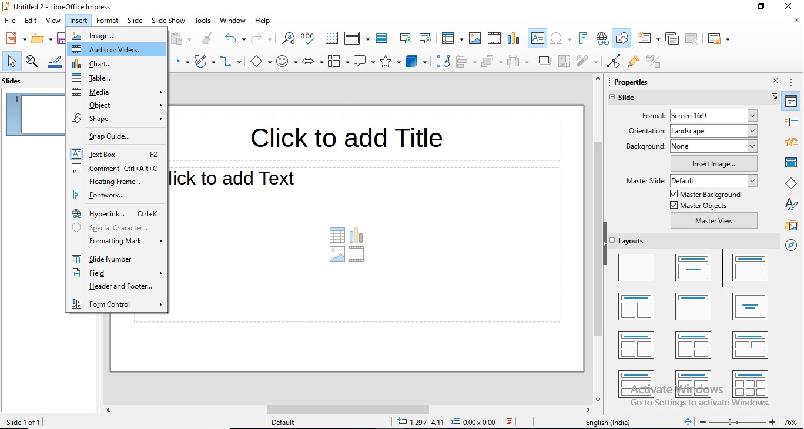Open the Fontwork tool on the toolbar

(582, 38)
